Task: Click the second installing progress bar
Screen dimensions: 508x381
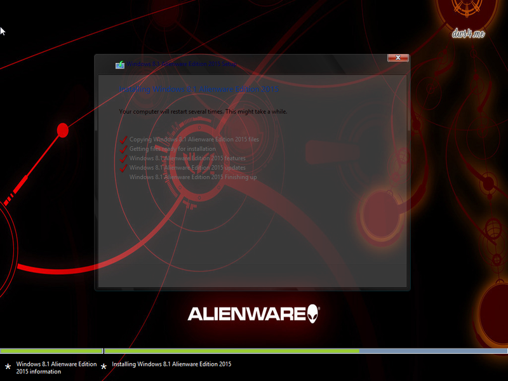Action: 306,351
